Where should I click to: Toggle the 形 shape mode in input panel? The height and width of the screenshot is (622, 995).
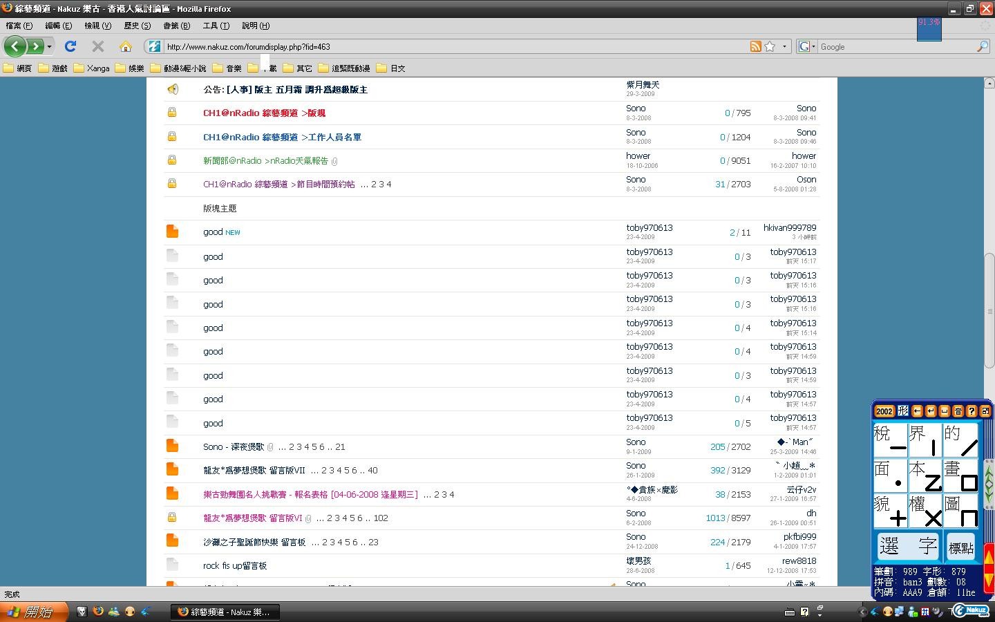click(902, 411)
